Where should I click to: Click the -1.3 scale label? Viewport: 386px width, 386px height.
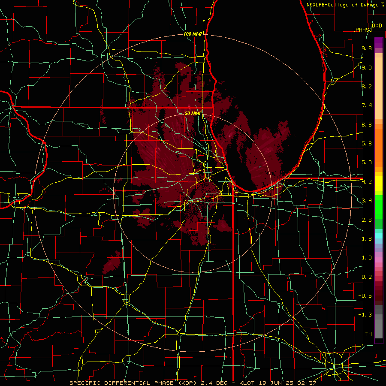365,315
